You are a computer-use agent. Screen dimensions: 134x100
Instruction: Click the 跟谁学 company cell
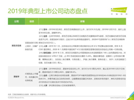click(16, 77)
